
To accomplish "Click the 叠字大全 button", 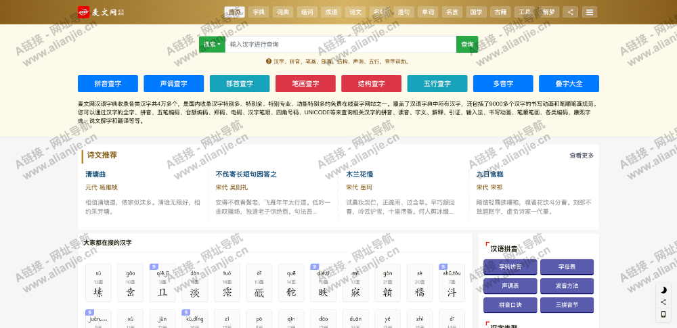I will (x=569, y=84).
